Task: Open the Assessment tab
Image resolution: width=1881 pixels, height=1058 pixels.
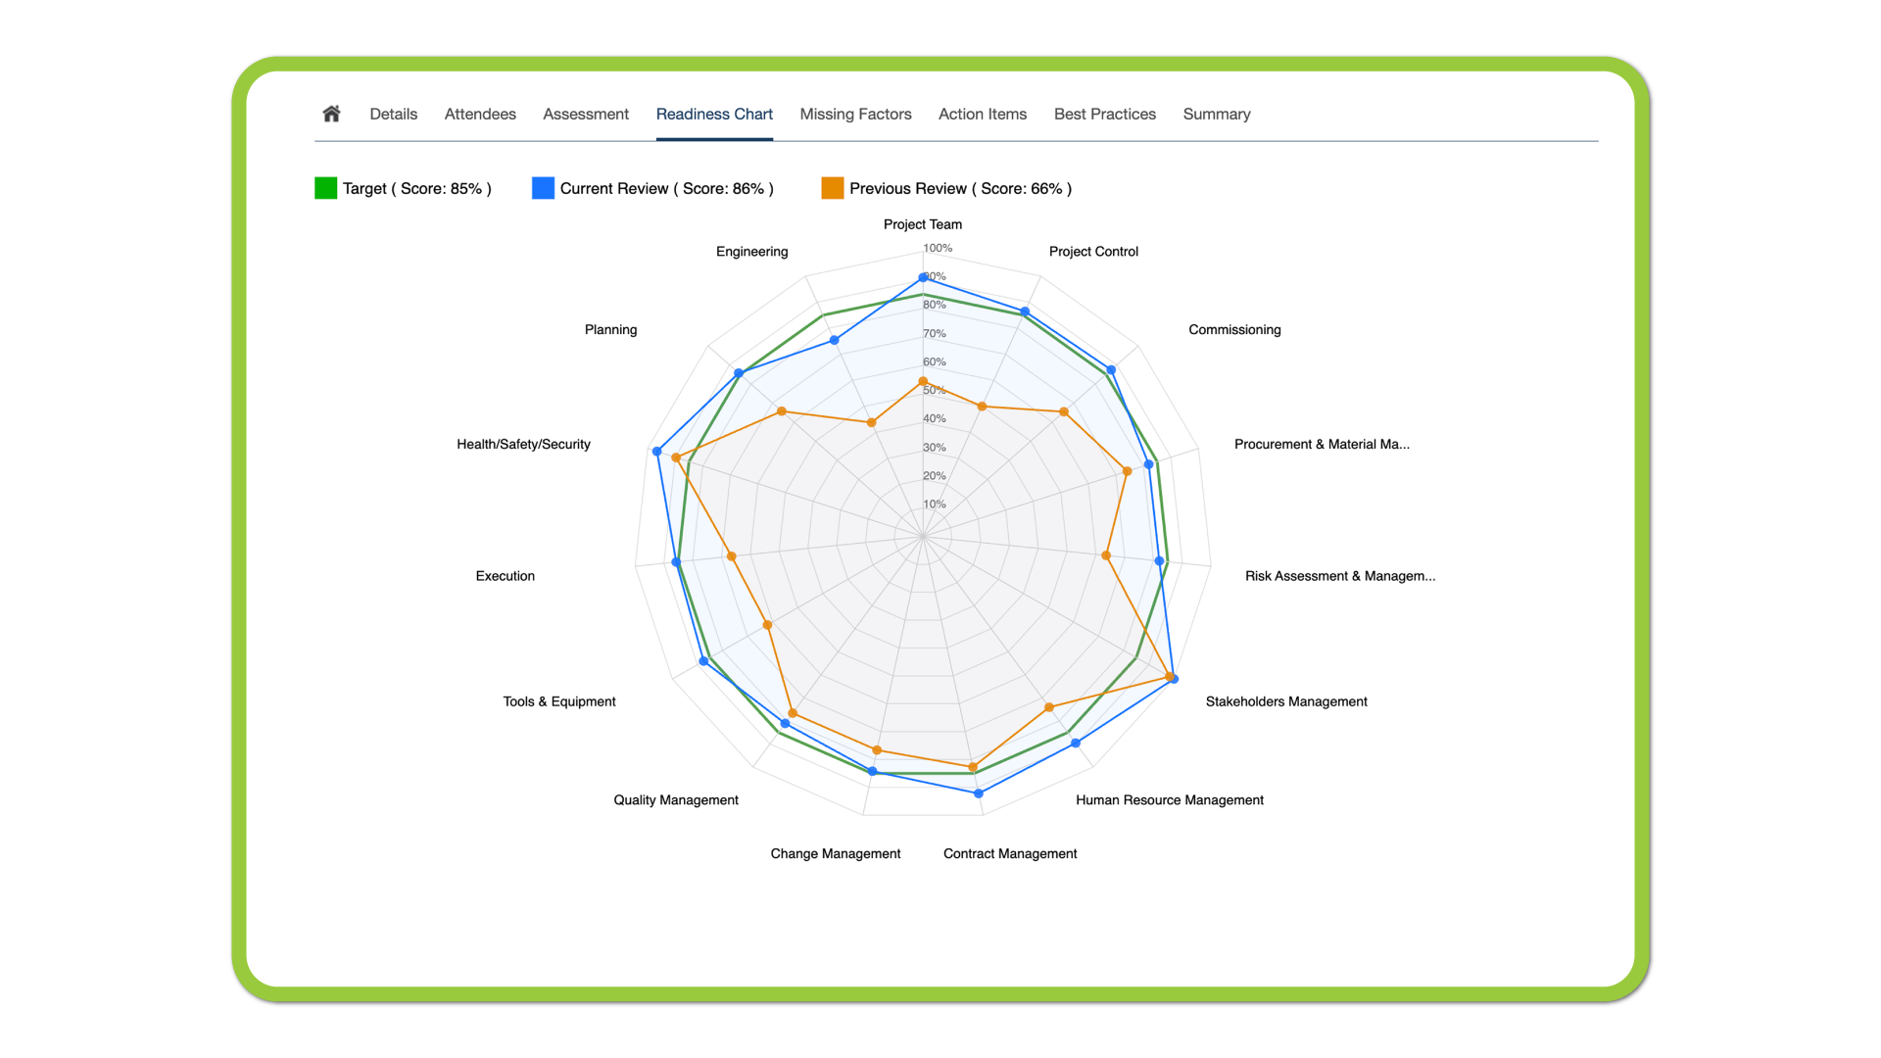Action: (586, 114)
